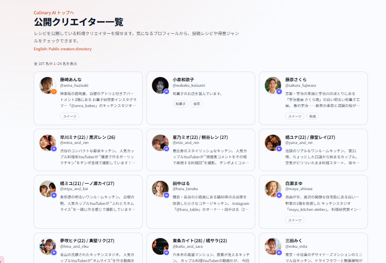The image size is (386, 263).
Task: Open the @kaito_and_sara avatar photo
Action: [x=160, y=246]
